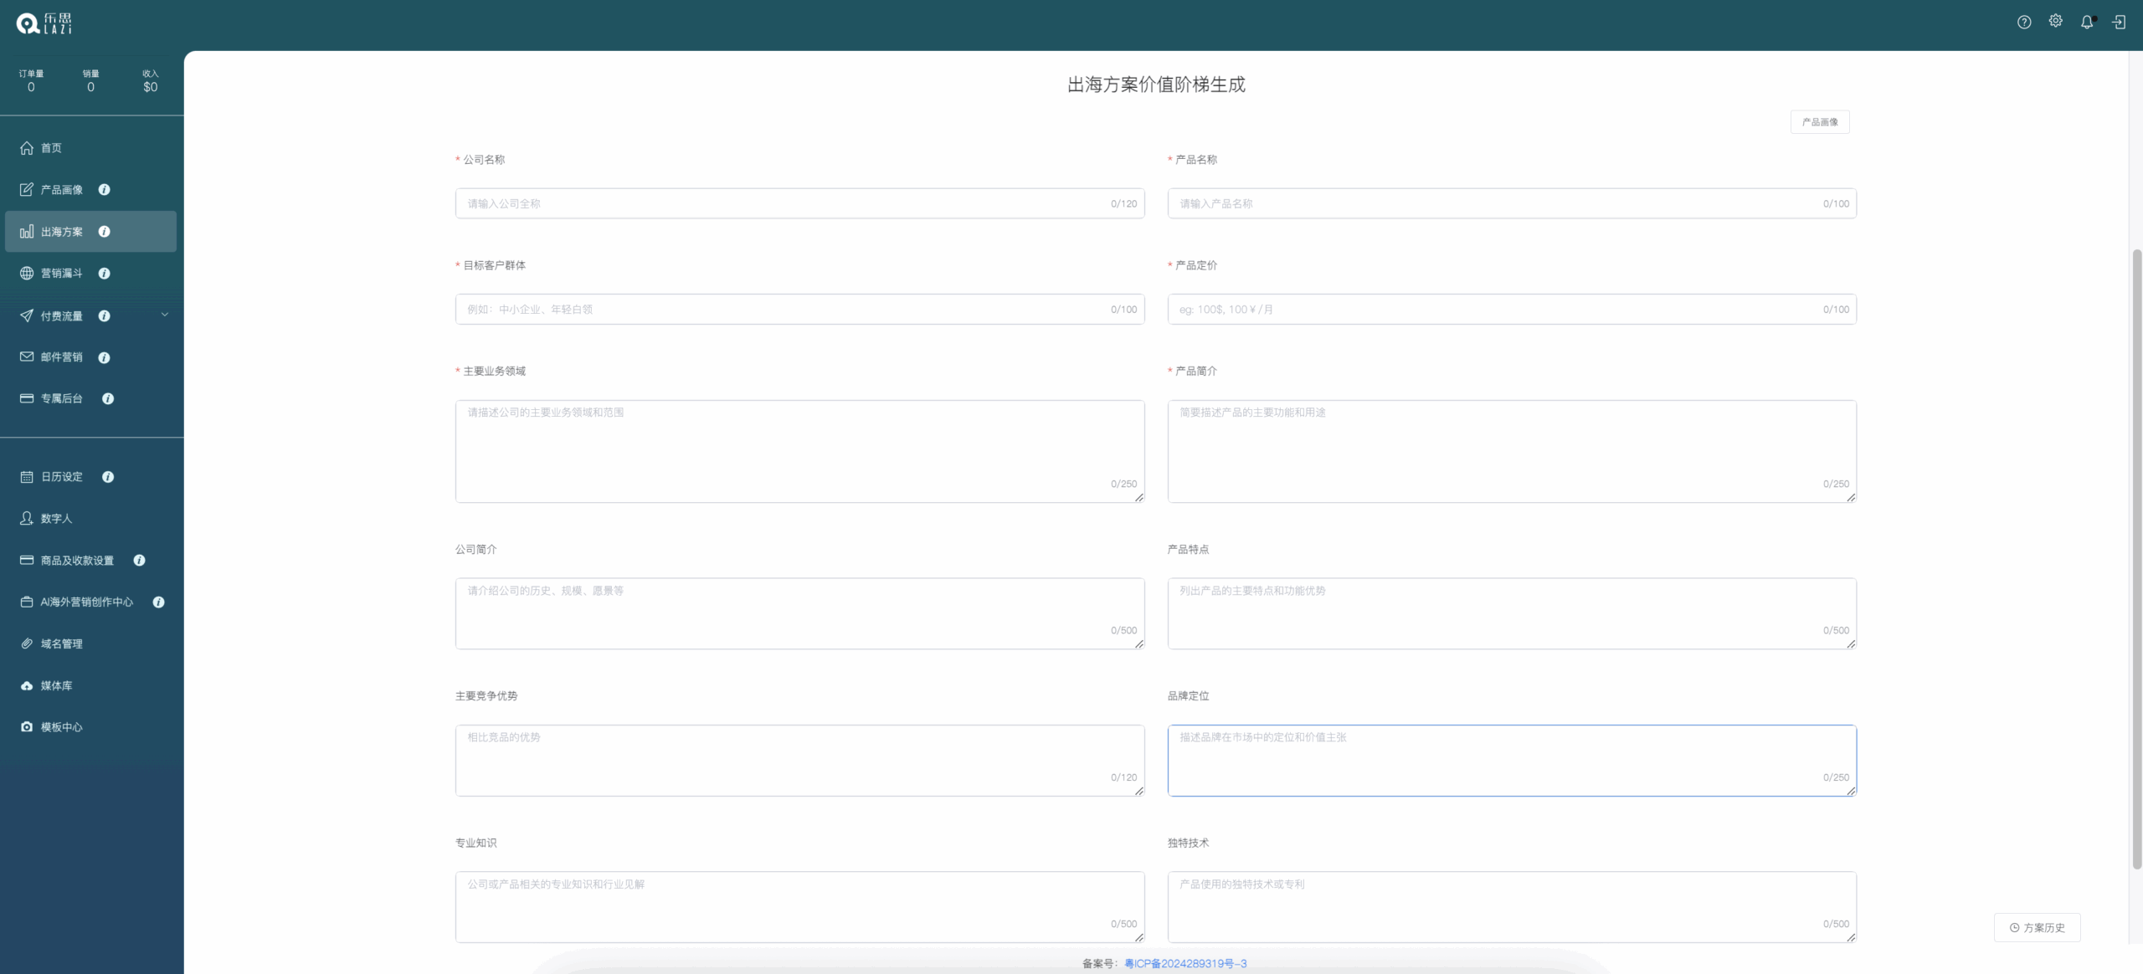The height and width of the screenshot is (974, 2143).
Task: Click into the 产品特点 text area
Action: tap(1512, 613)
